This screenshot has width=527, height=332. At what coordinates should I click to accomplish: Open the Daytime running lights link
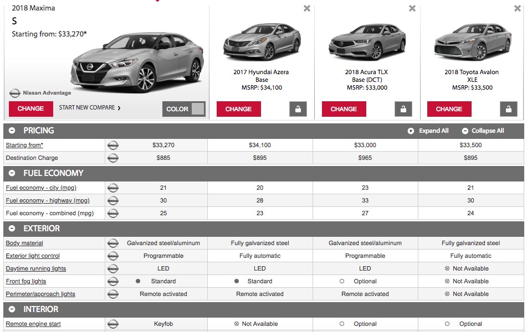coord(36,268)
